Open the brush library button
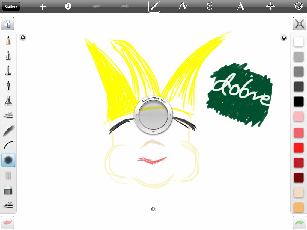 pyautogui.click(x=7, y=24)
